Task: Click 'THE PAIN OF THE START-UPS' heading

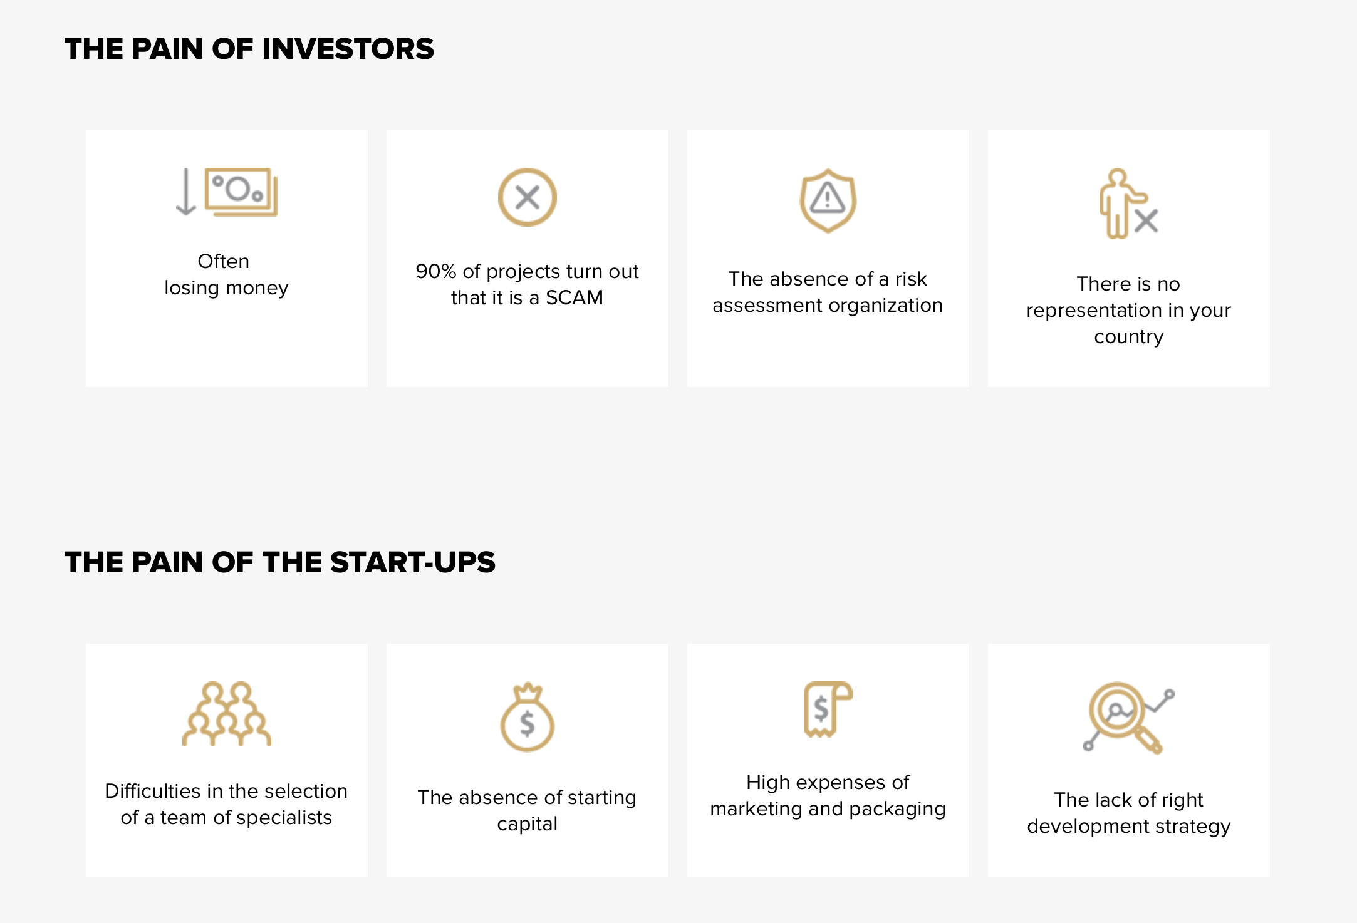Action: pos(279,562)
